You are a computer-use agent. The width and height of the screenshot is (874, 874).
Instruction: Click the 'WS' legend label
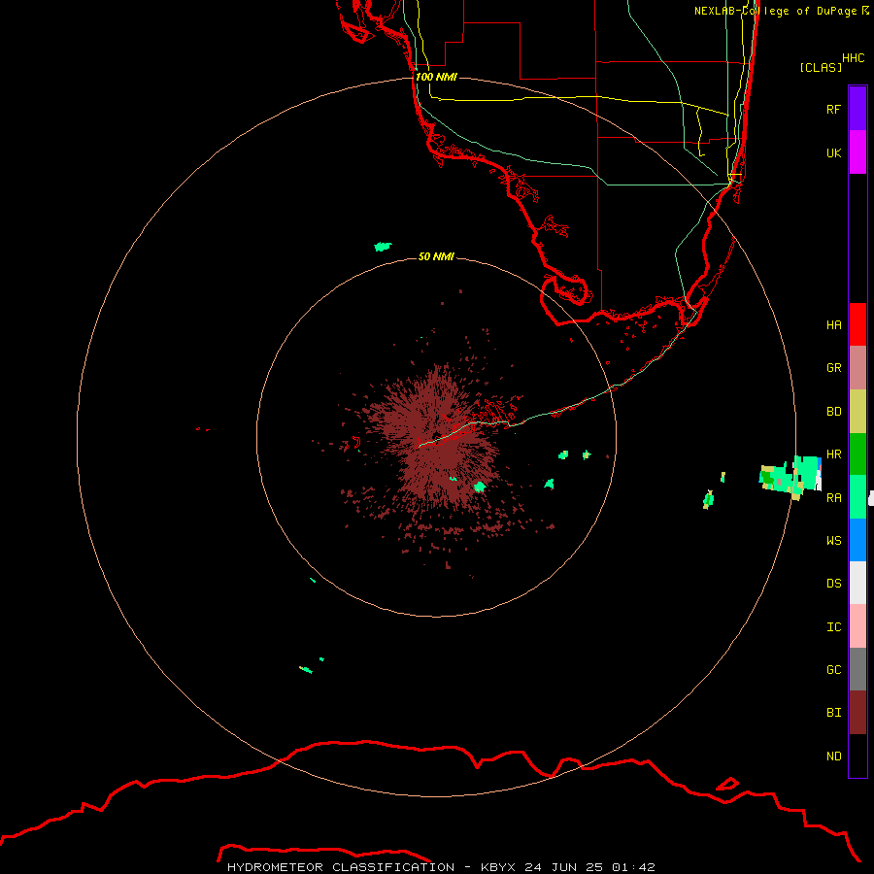click(834, 540)
